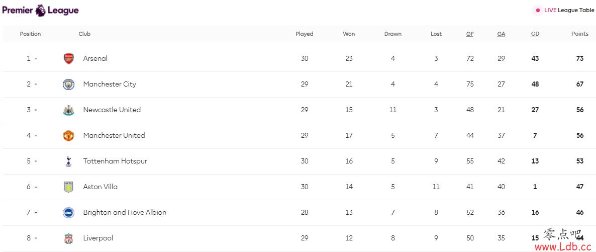Screen dimensions: 596x252
Task: Click the Liverpool club crest
Action: [68, 238]
